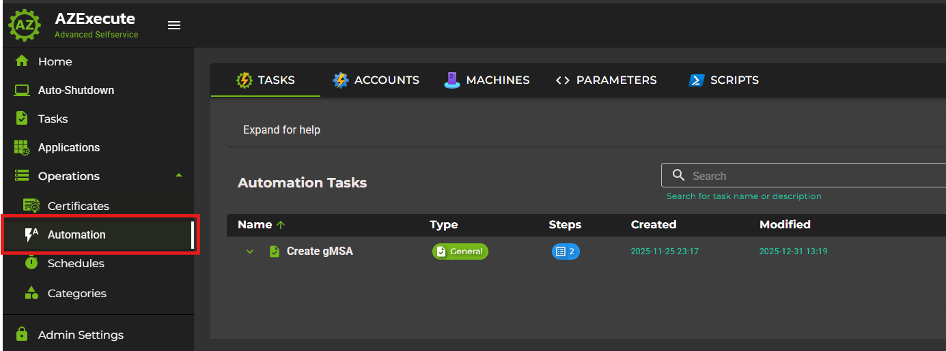Sort by the Created column header
Viewport: 946px width, 351px height.
[x=654, y=224]
